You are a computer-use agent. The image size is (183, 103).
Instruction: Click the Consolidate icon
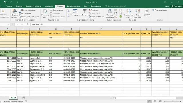tap(121, 10)
